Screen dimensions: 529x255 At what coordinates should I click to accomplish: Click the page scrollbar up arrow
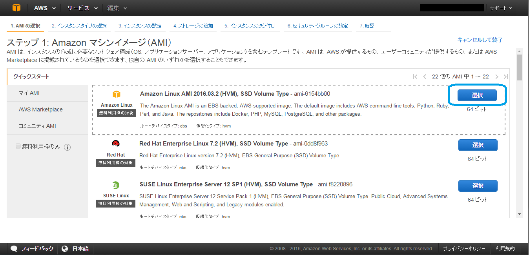pyautogui.click(x=519, y=51)
